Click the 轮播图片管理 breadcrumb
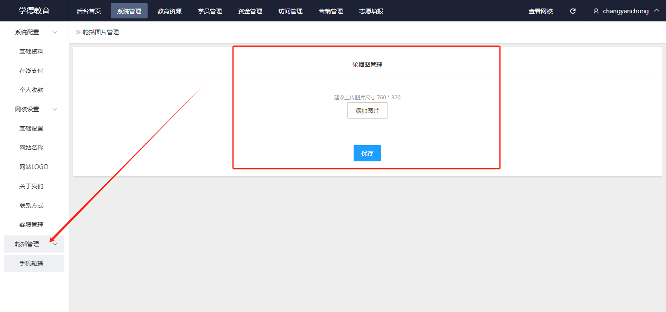Viewport: 666px width, 312px height. click(101, 32)
